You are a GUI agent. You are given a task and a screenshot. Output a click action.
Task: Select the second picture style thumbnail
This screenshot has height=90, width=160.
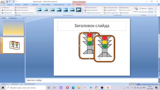tap(46, 10)
